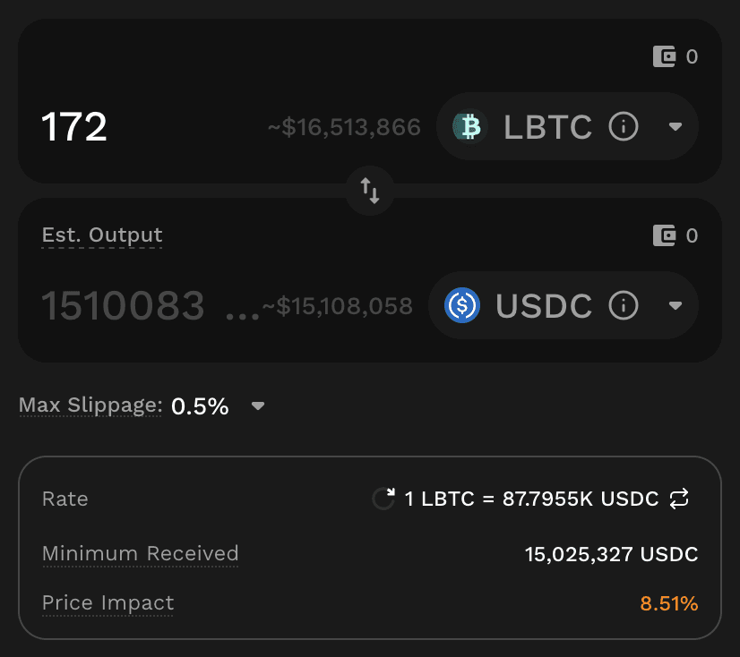Screen dimensions: 740x657
Task: Expand the LBTC token selector arrow
Action: pos(675,127)
